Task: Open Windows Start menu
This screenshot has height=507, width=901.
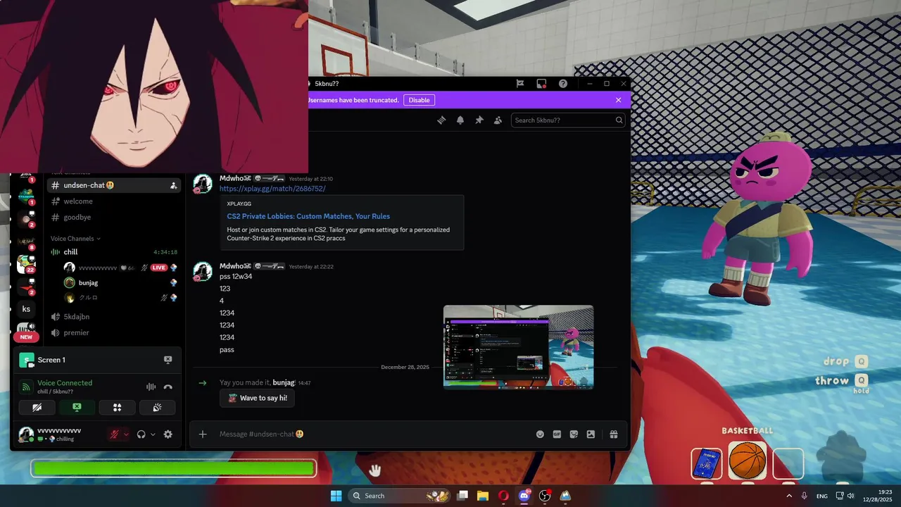Action: click(x=336, y=496)
